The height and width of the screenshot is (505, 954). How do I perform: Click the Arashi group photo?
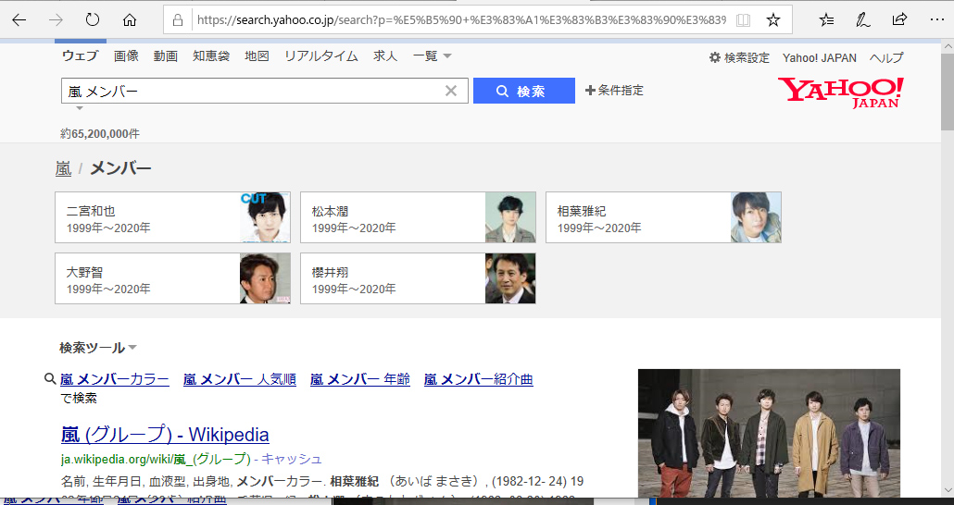pyautogui.click(x=769, y=433)
